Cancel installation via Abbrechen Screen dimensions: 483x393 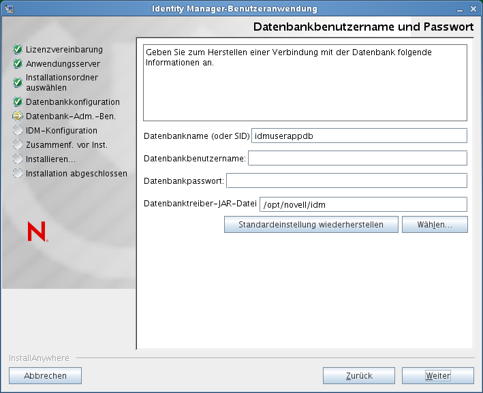pyautogui.click(x=45, y=375)
